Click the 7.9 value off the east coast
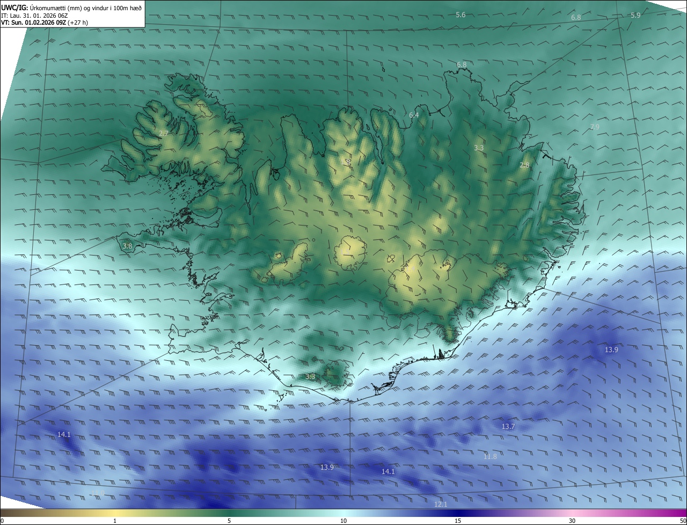 tap(594, 127)
